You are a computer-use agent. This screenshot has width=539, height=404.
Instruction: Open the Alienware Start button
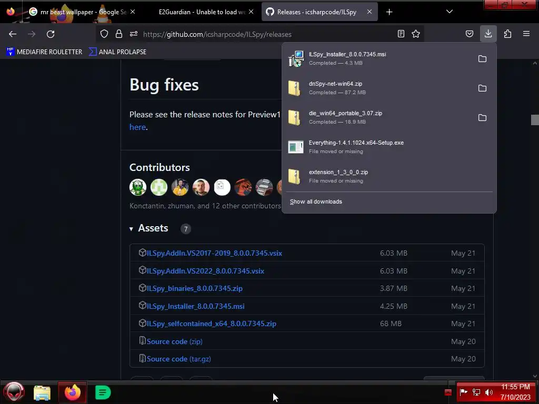[x=14, y=392]
